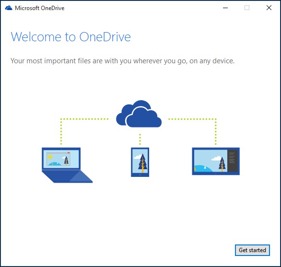This screenshot has width=281, height=267.
Task: Click the Microsoft OneDrive title text
Action: pos(40,8)
